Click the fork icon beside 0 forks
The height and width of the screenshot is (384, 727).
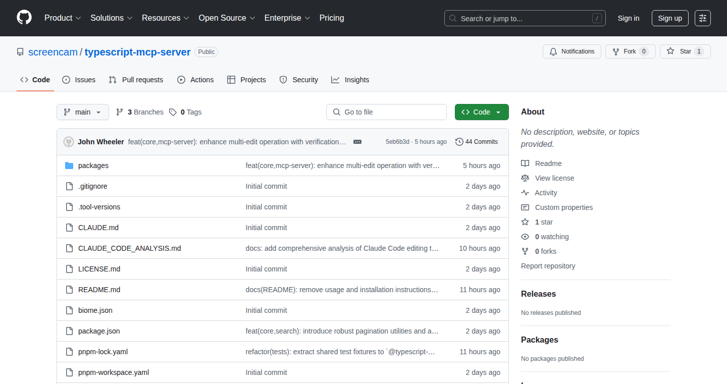(x=525, y=251)
